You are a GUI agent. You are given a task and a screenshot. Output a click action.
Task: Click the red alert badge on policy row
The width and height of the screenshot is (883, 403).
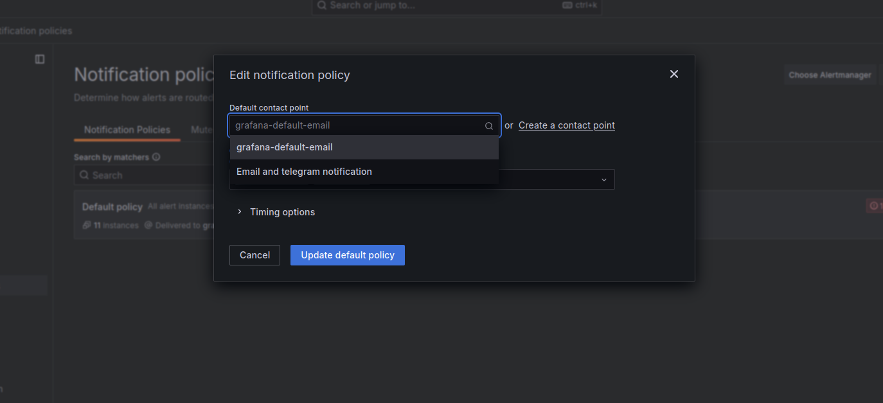875,206
